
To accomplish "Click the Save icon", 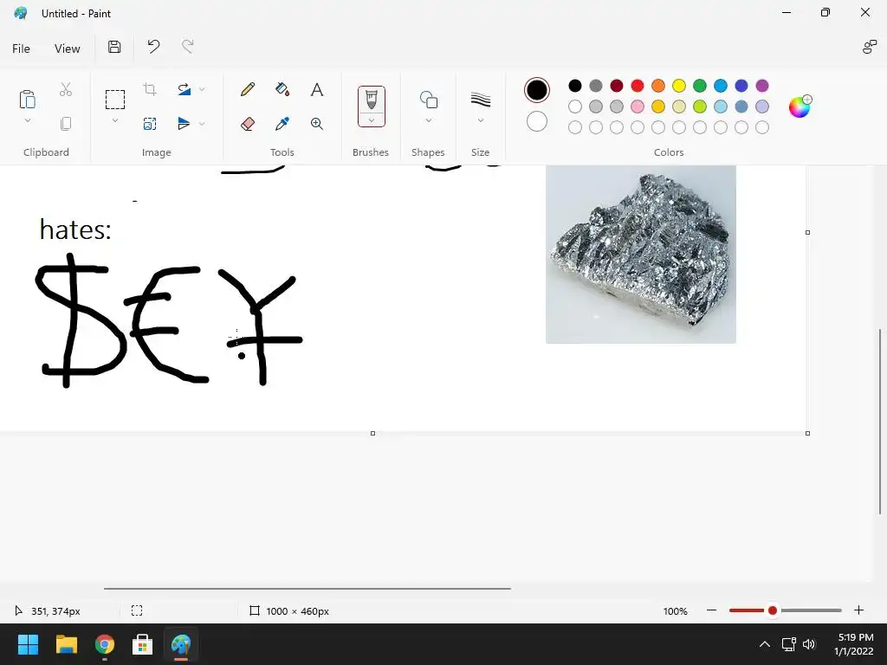I will click(x=114, y=47).
